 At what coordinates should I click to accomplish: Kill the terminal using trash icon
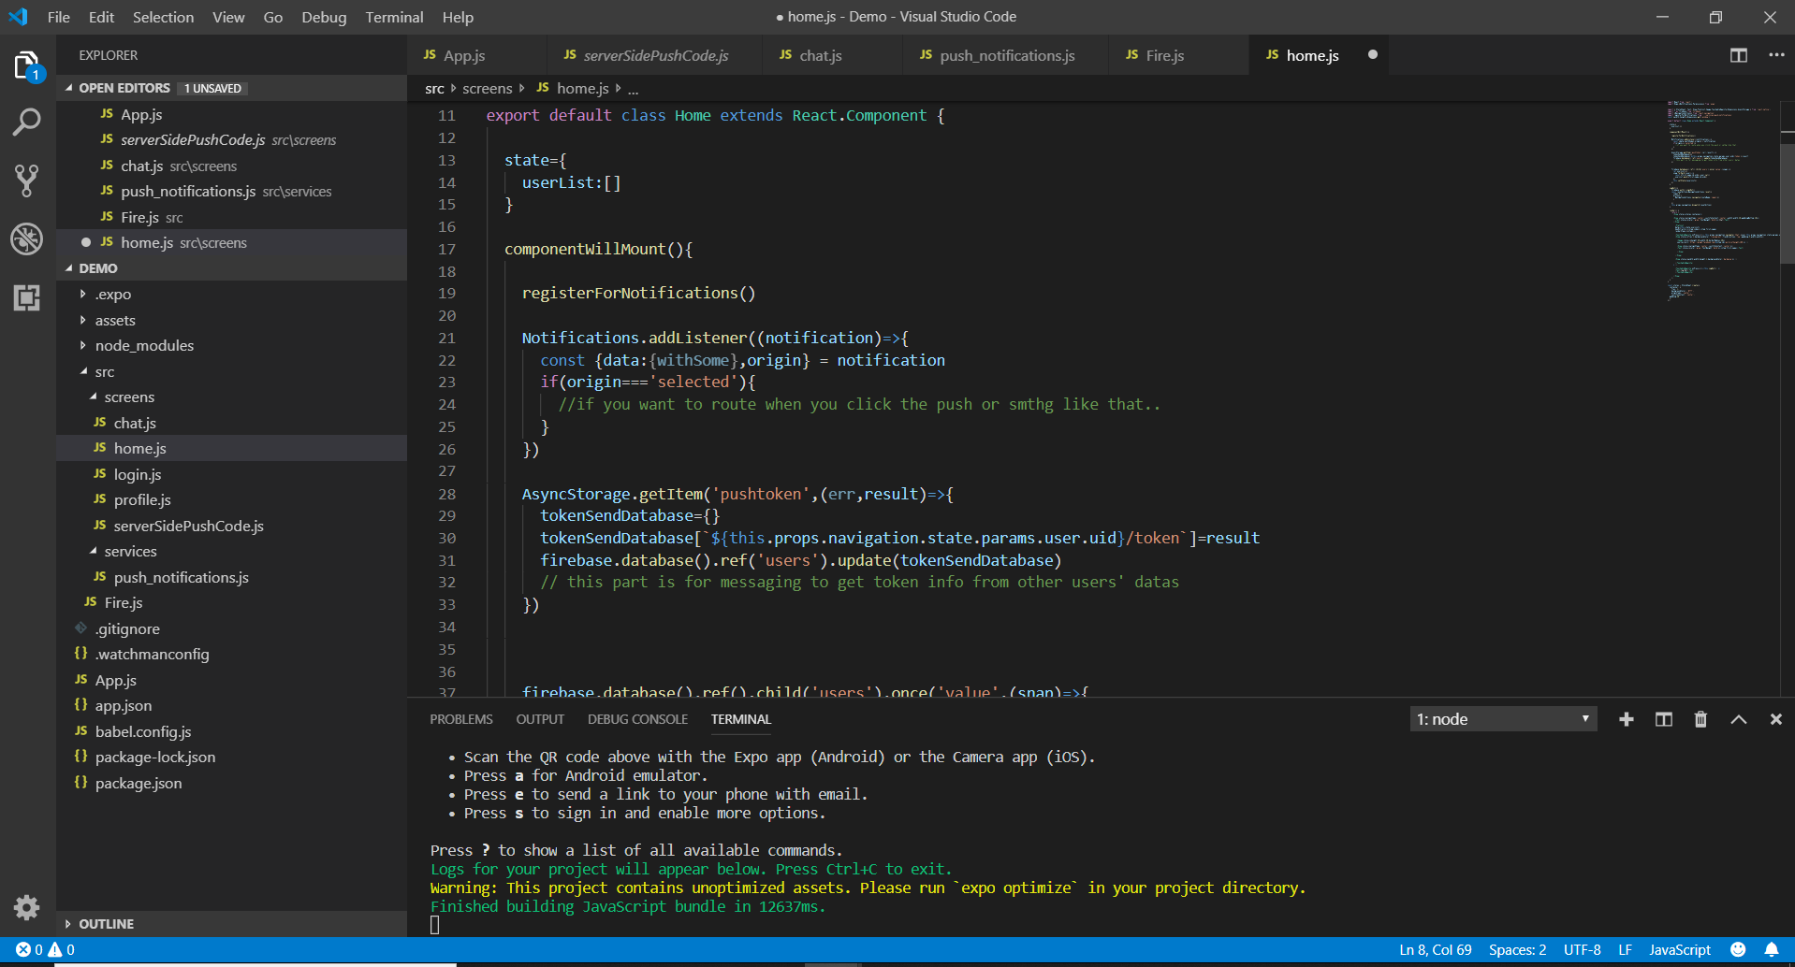[x=1700, y=719]
